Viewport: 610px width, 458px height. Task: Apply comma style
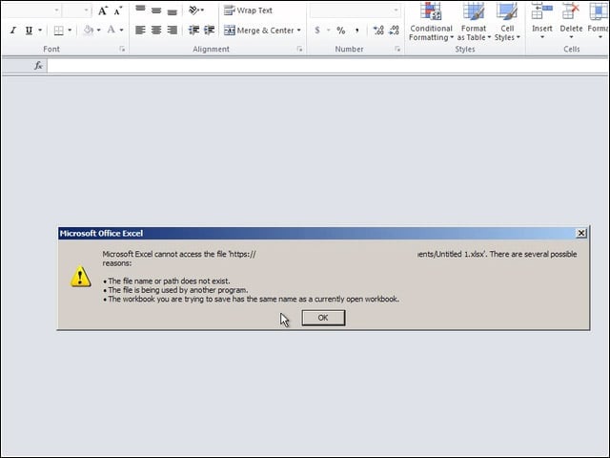click(x=357, y=31)
